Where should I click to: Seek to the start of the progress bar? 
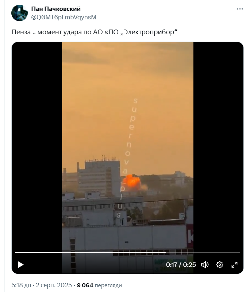coord(16,253)
